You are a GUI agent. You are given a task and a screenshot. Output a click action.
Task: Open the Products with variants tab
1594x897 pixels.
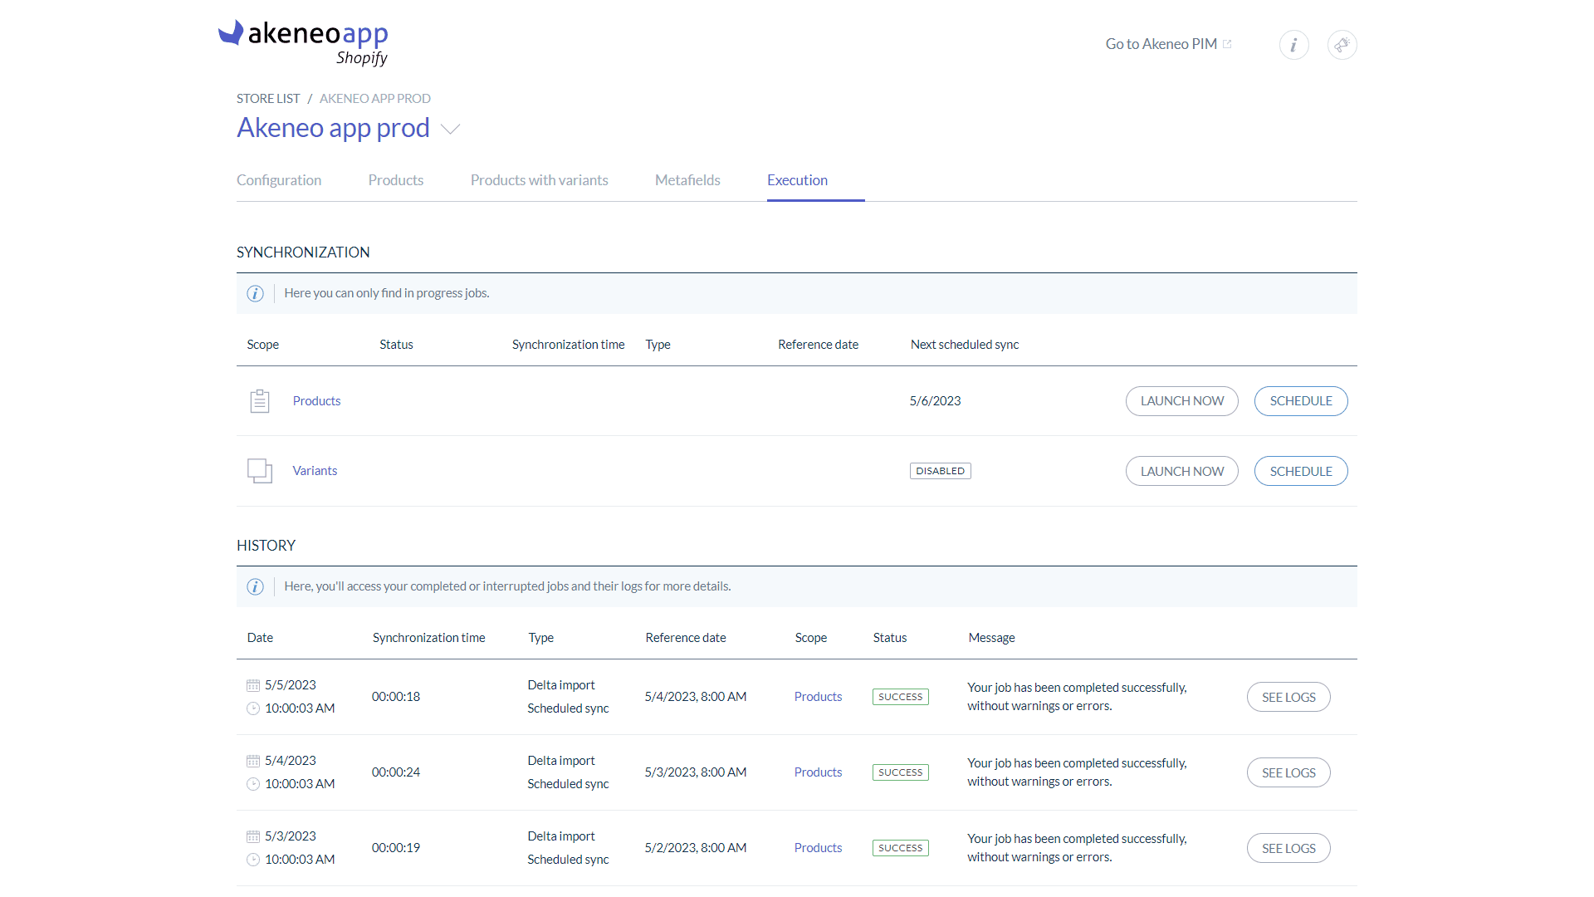pos(540,180)
